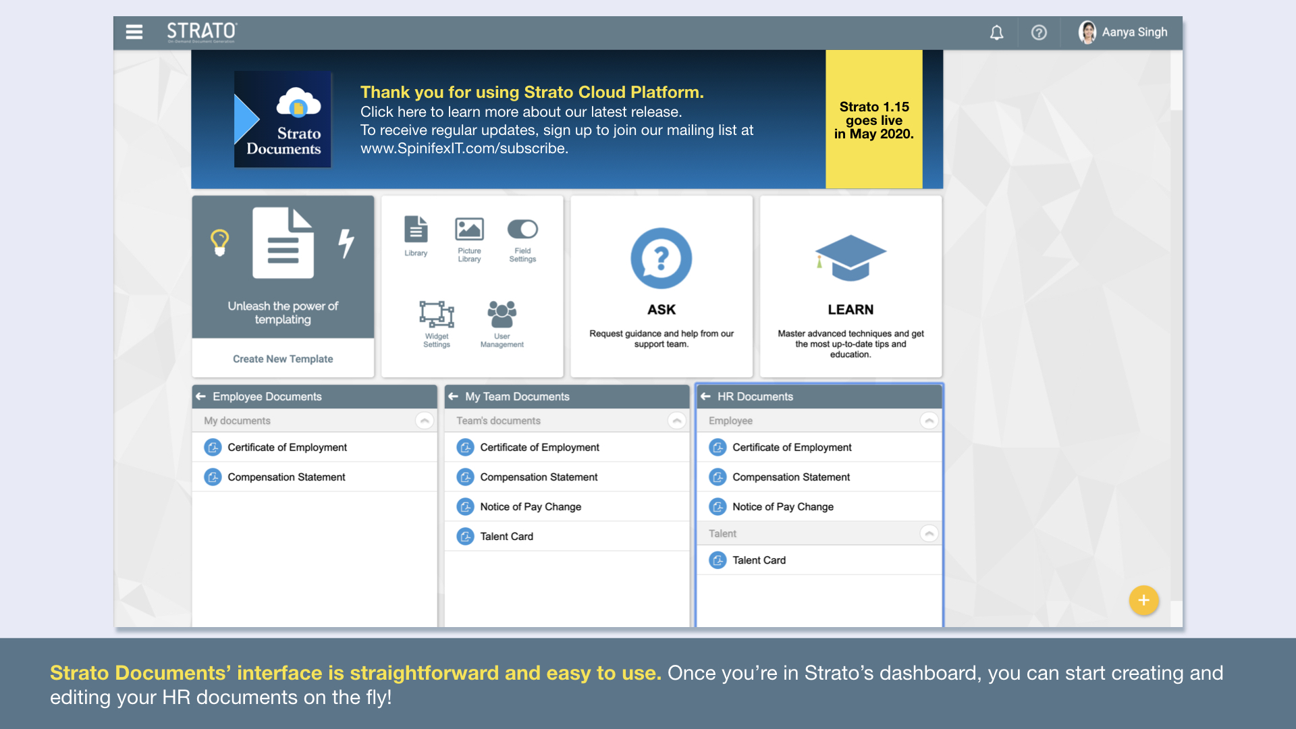Viewport: 1296px width, 729px height.
Task: Open the help question mark icon
Action: (1039, 32)
